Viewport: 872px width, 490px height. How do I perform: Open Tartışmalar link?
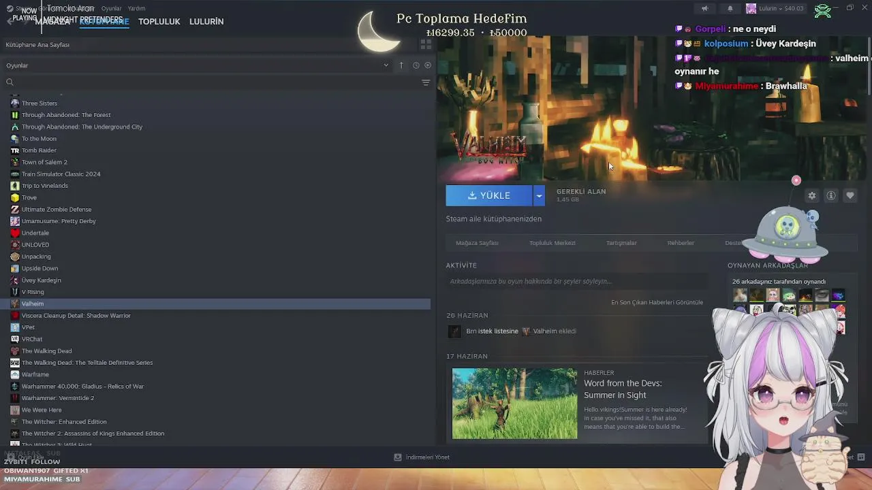click(x=621, y=243)
